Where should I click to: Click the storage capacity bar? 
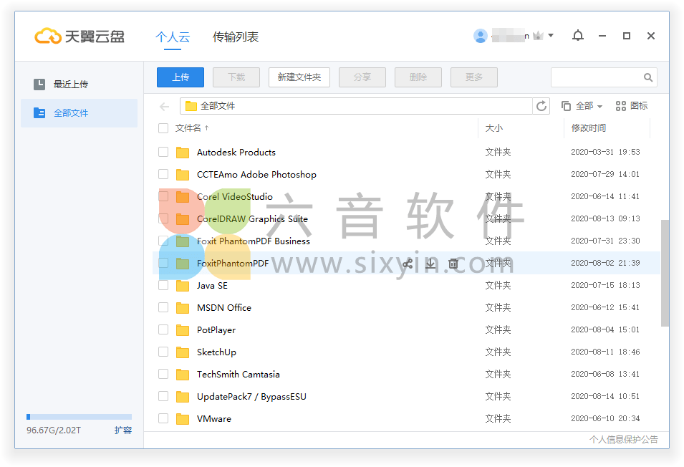click(x=79, y=416)
